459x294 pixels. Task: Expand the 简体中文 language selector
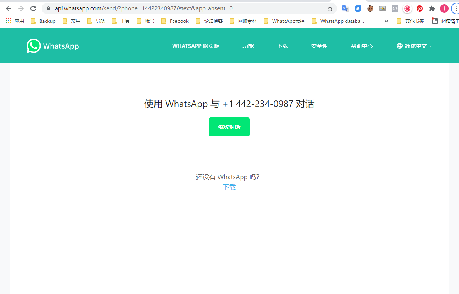414,46
